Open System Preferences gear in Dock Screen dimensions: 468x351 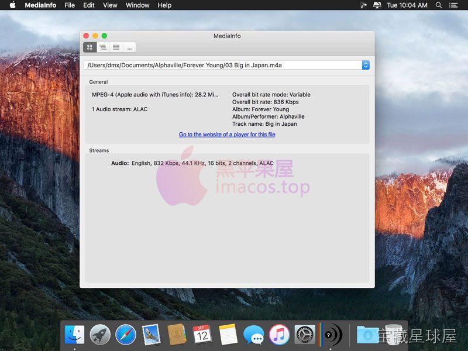pos(305,335)
